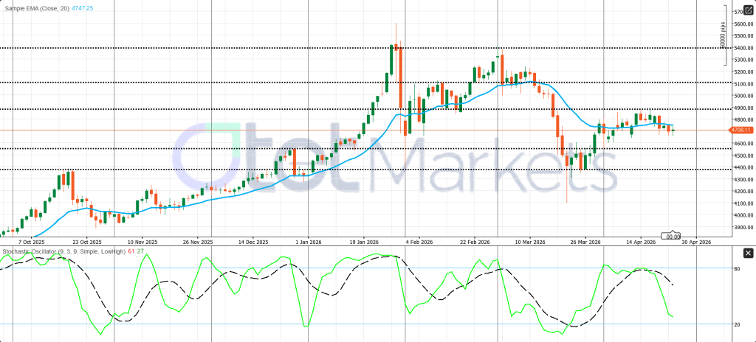Select the Sample EMA (Close, 20) indicator label

pos(36,10)
